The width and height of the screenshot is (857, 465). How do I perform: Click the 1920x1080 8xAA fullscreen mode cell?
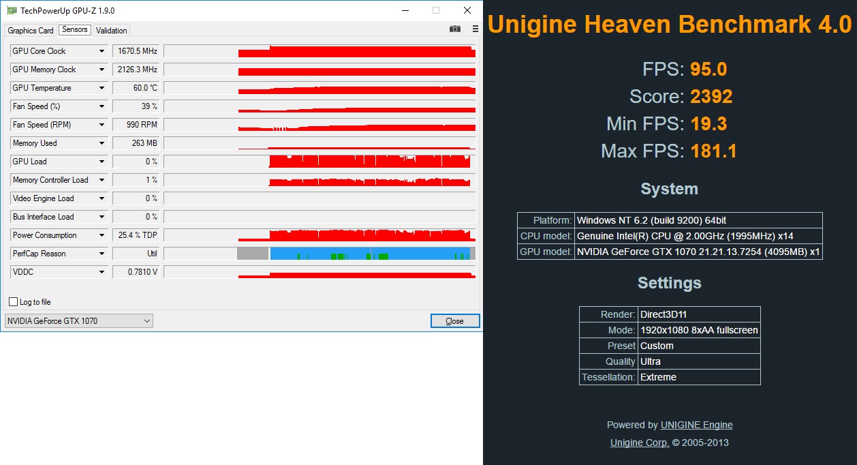click(699, 330)
